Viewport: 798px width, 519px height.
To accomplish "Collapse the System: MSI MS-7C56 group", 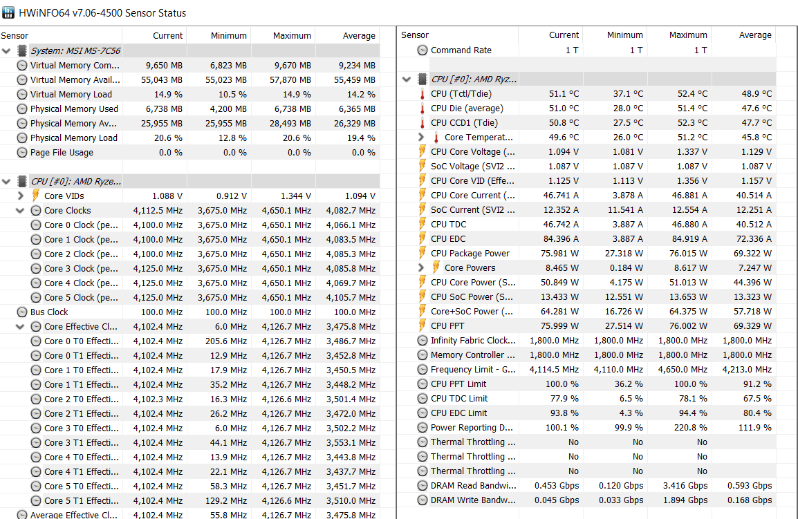I will (7, 51).
